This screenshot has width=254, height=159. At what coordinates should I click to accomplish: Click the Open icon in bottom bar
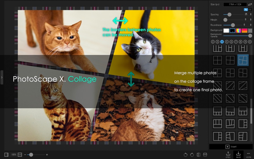tap(228, 155)
